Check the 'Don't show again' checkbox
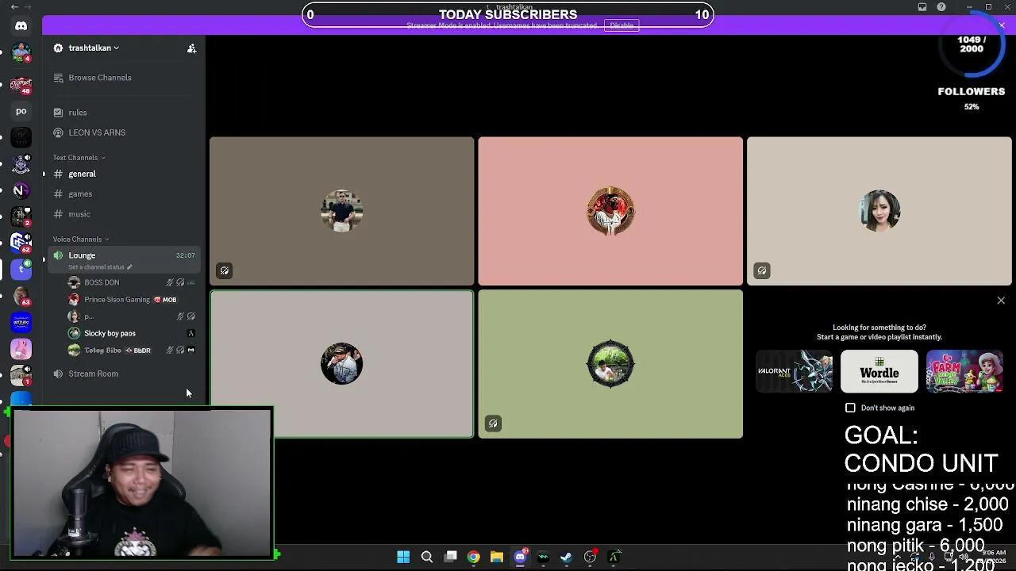 click(850, 408)
